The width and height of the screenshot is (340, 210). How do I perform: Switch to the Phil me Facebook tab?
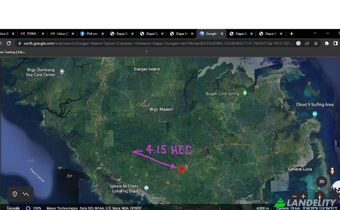click(92, 33)
